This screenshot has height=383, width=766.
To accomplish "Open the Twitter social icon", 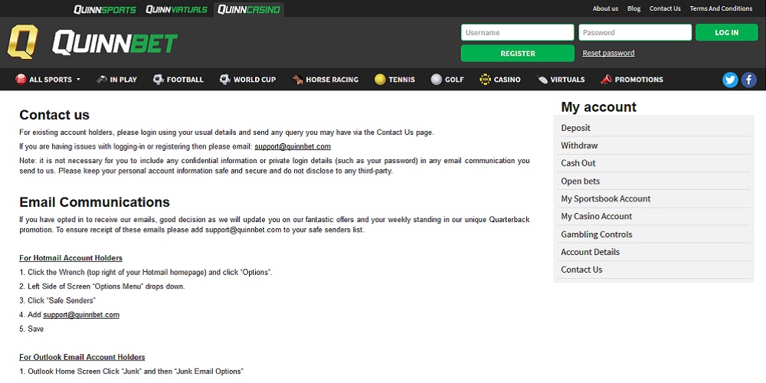I will point(730,80).
